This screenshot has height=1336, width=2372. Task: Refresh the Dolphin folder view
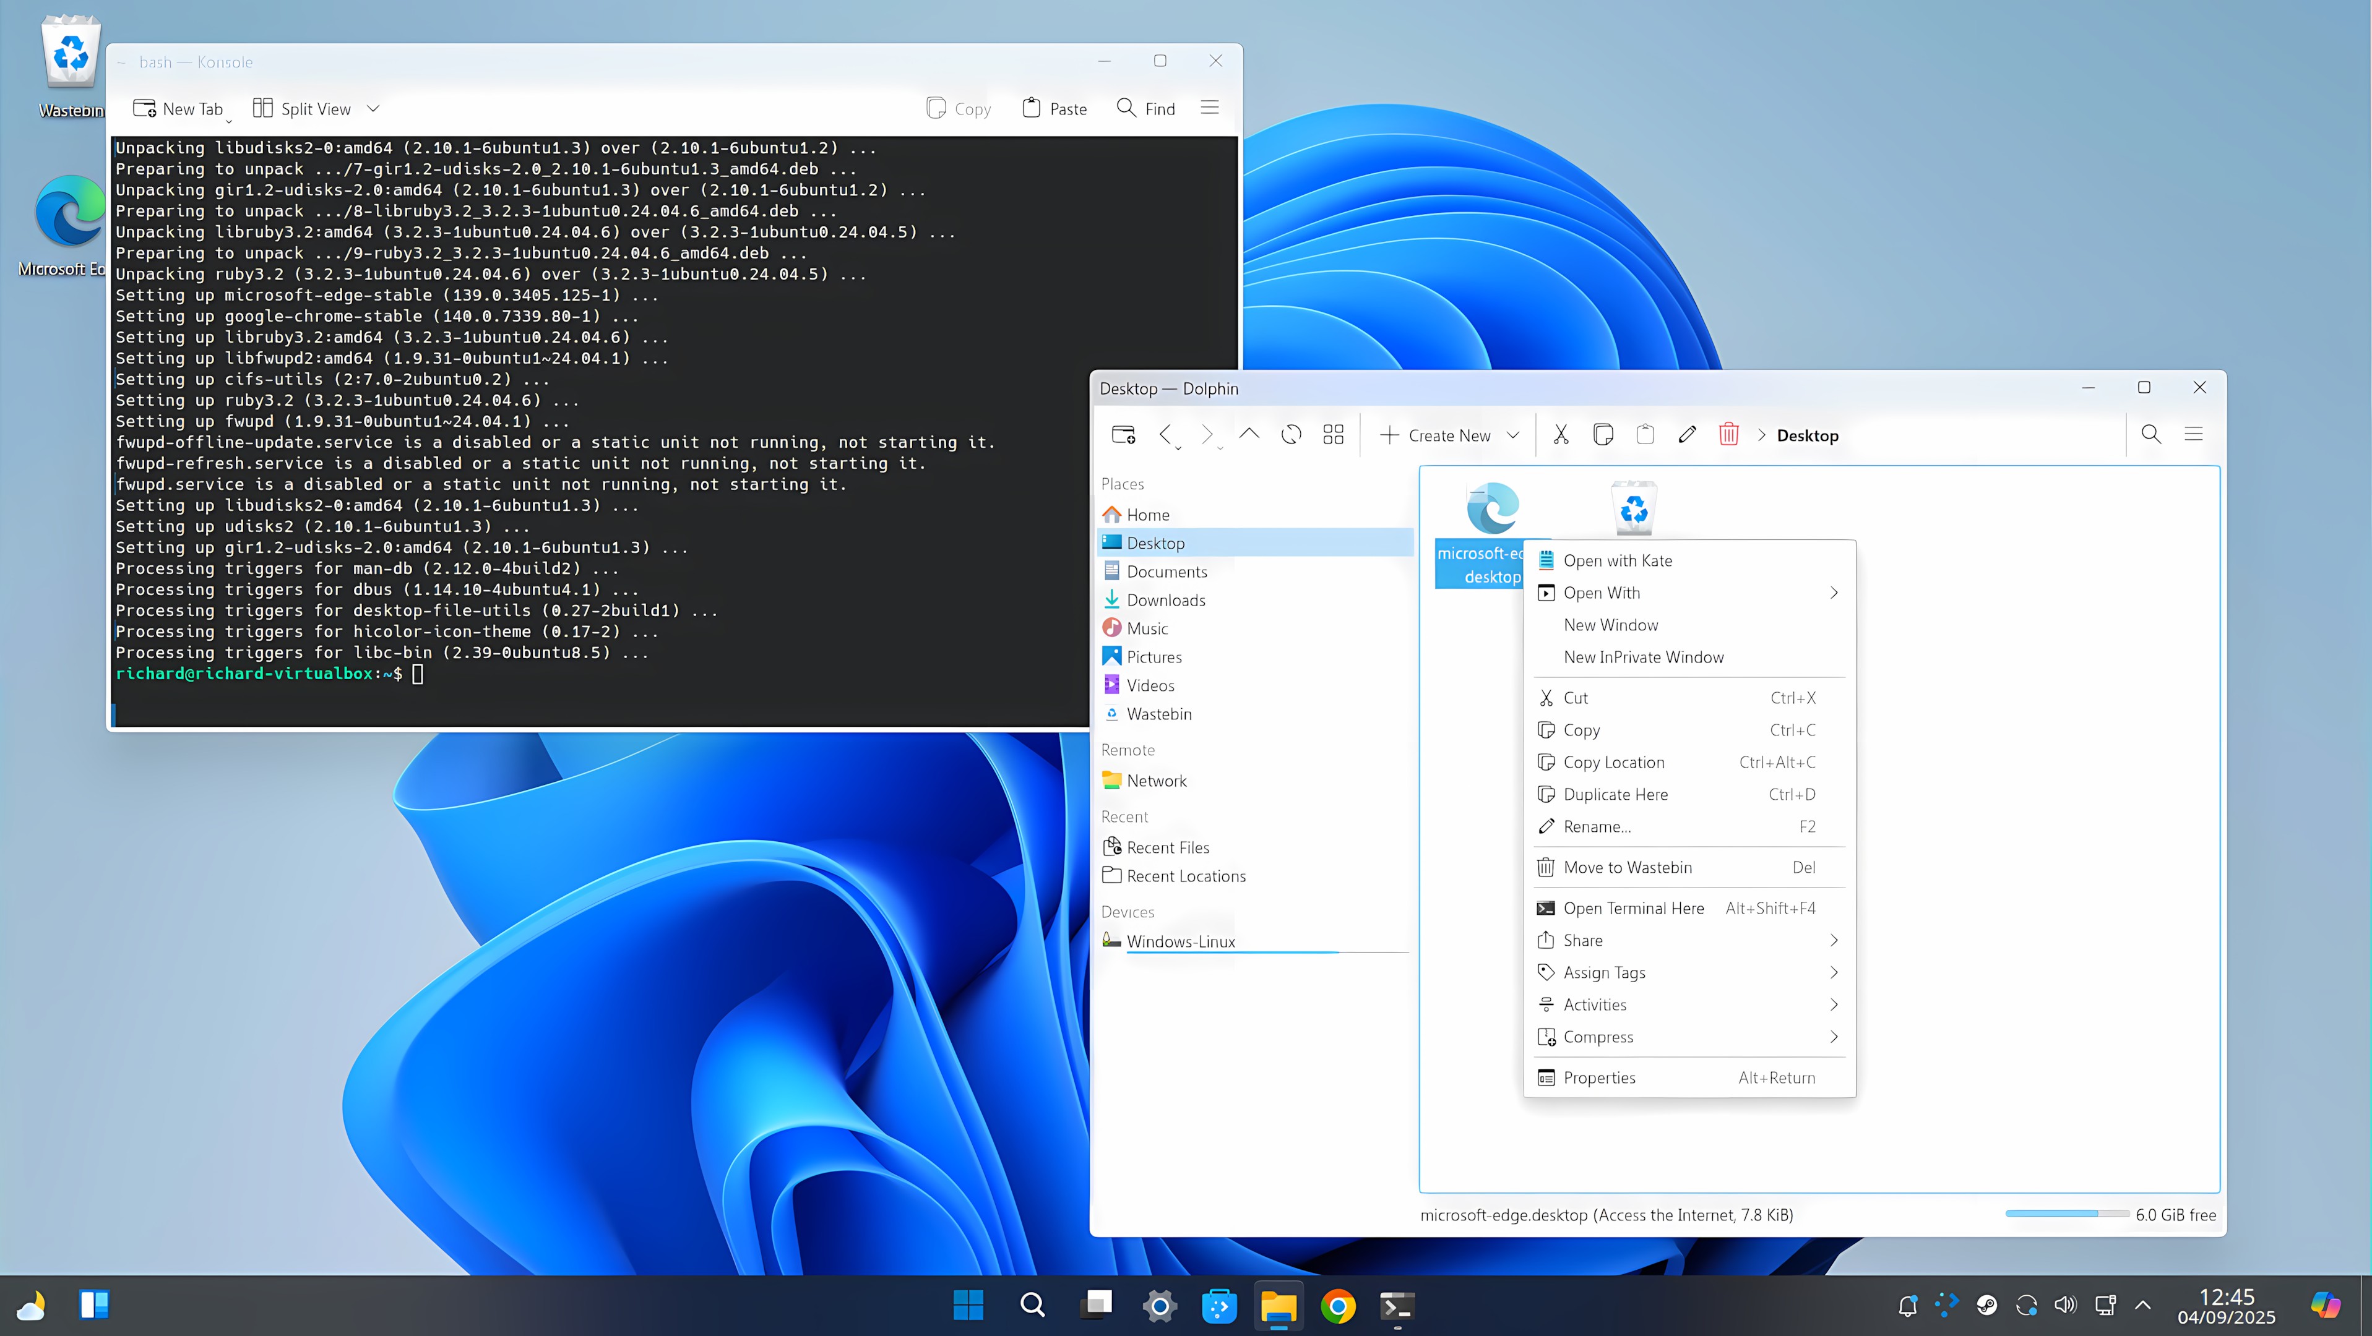[x=1291, y=434]
